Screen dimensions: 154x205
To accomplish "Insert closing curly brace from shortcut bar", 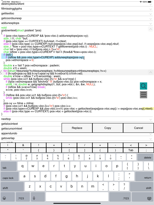I will (54, 150).
